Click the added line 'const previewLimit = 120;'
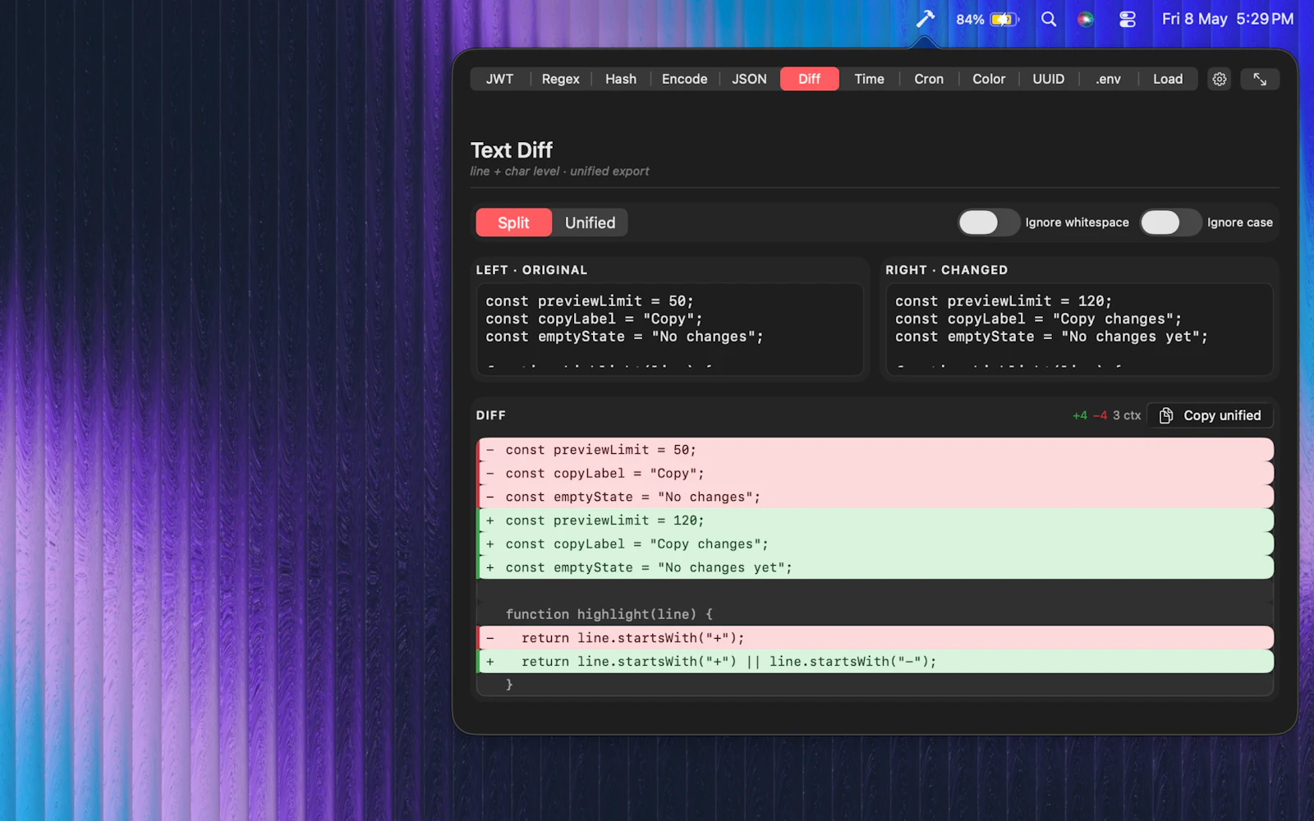The height and width of the screenshot is (821, 1314). pyautogui.click(x=875, y=521)
